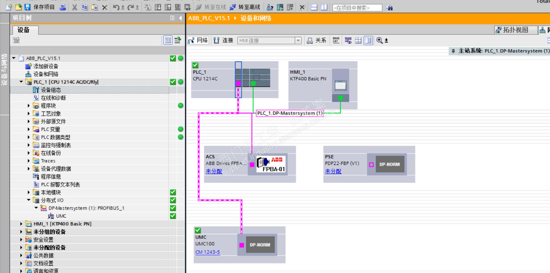The image size is (550, 273).
Task: Click the Undo arrow icon
Action: [x=116, y=7]
